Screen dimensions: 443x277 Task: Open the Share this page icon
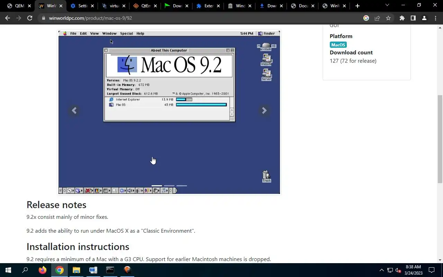(x=377, y=18)
